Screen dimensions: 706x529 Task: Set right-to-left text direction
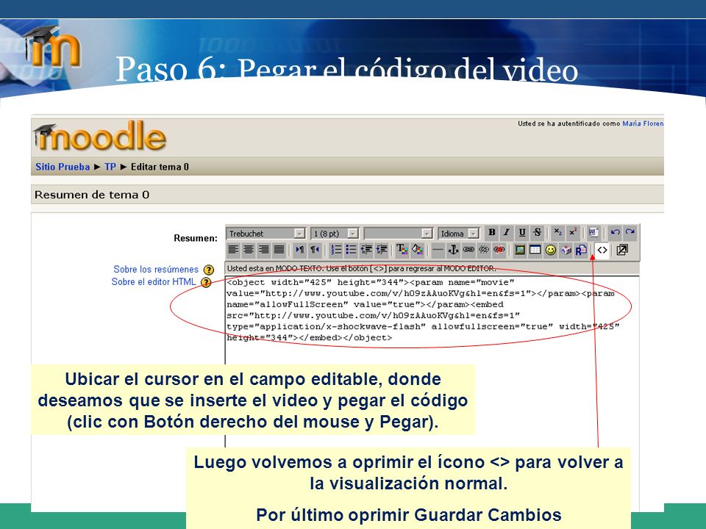tap(315, 250)
